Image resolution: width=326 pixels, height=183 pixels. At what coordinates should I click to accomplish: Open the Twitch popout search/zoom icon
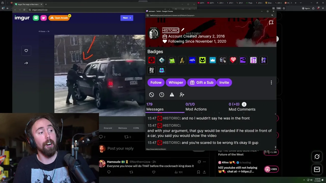coord(272,16)
